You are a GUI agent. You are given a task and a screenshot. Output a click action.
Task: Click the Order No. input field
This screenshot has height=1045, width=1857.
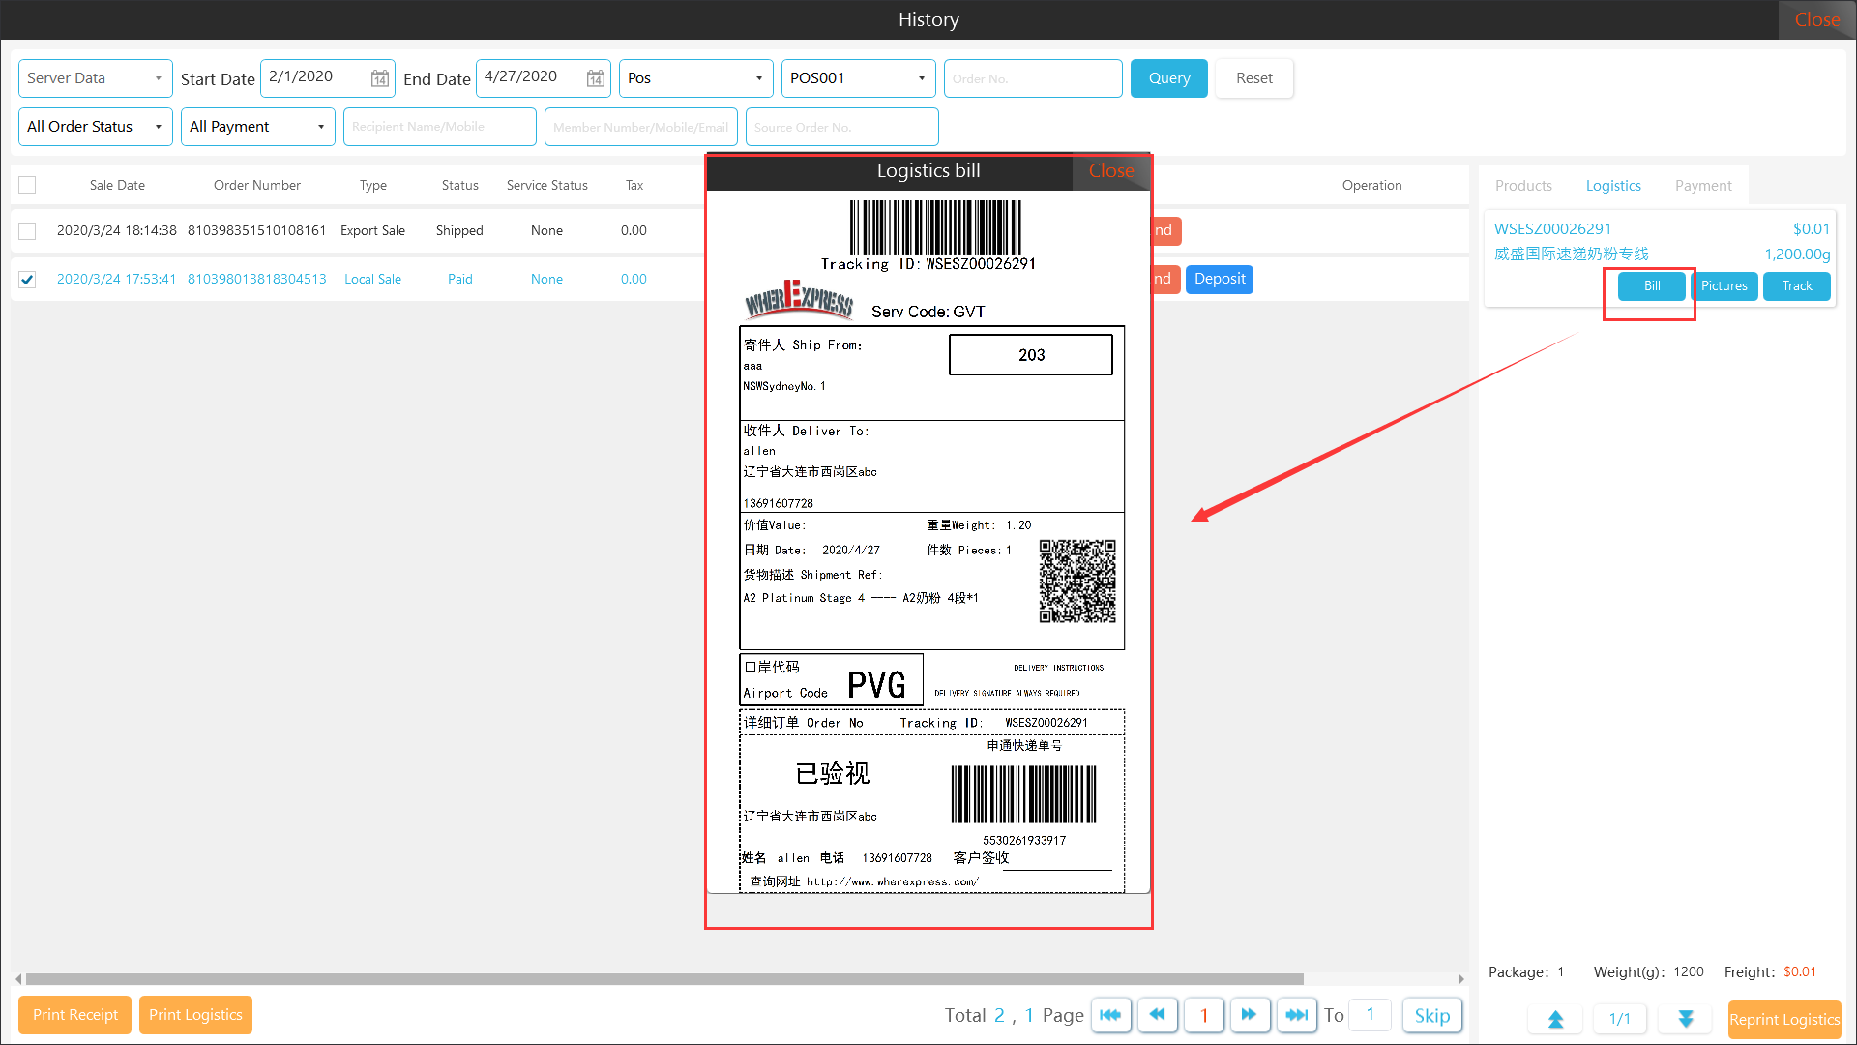coord(1033,78)
